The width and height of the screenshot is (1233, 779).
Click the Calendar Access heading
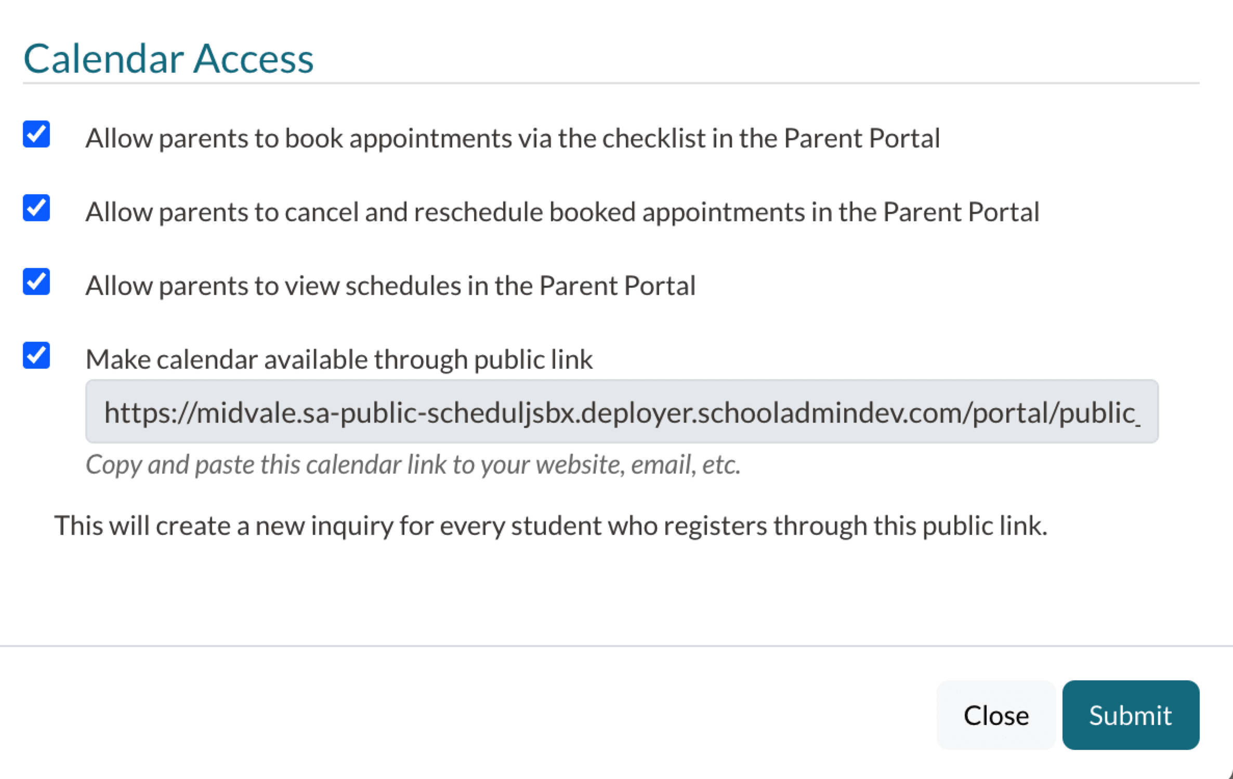(x=168, y=59)
